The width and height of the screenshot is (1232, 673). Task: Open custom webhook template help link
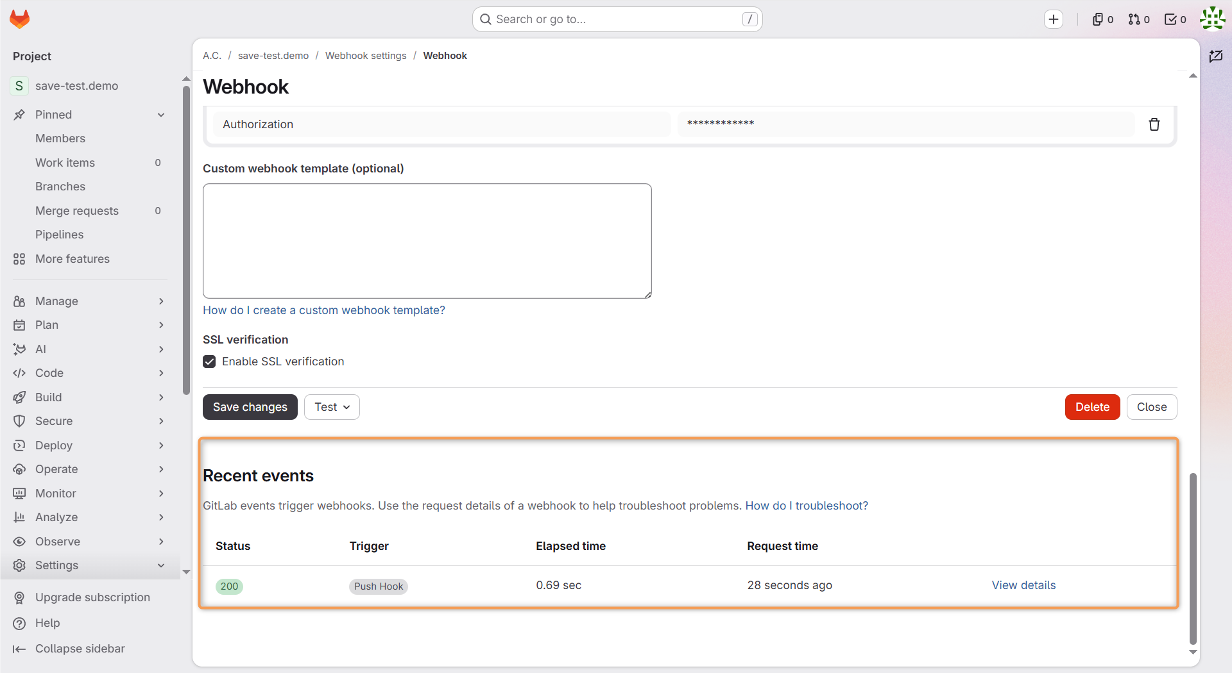(x=324, y=310)
